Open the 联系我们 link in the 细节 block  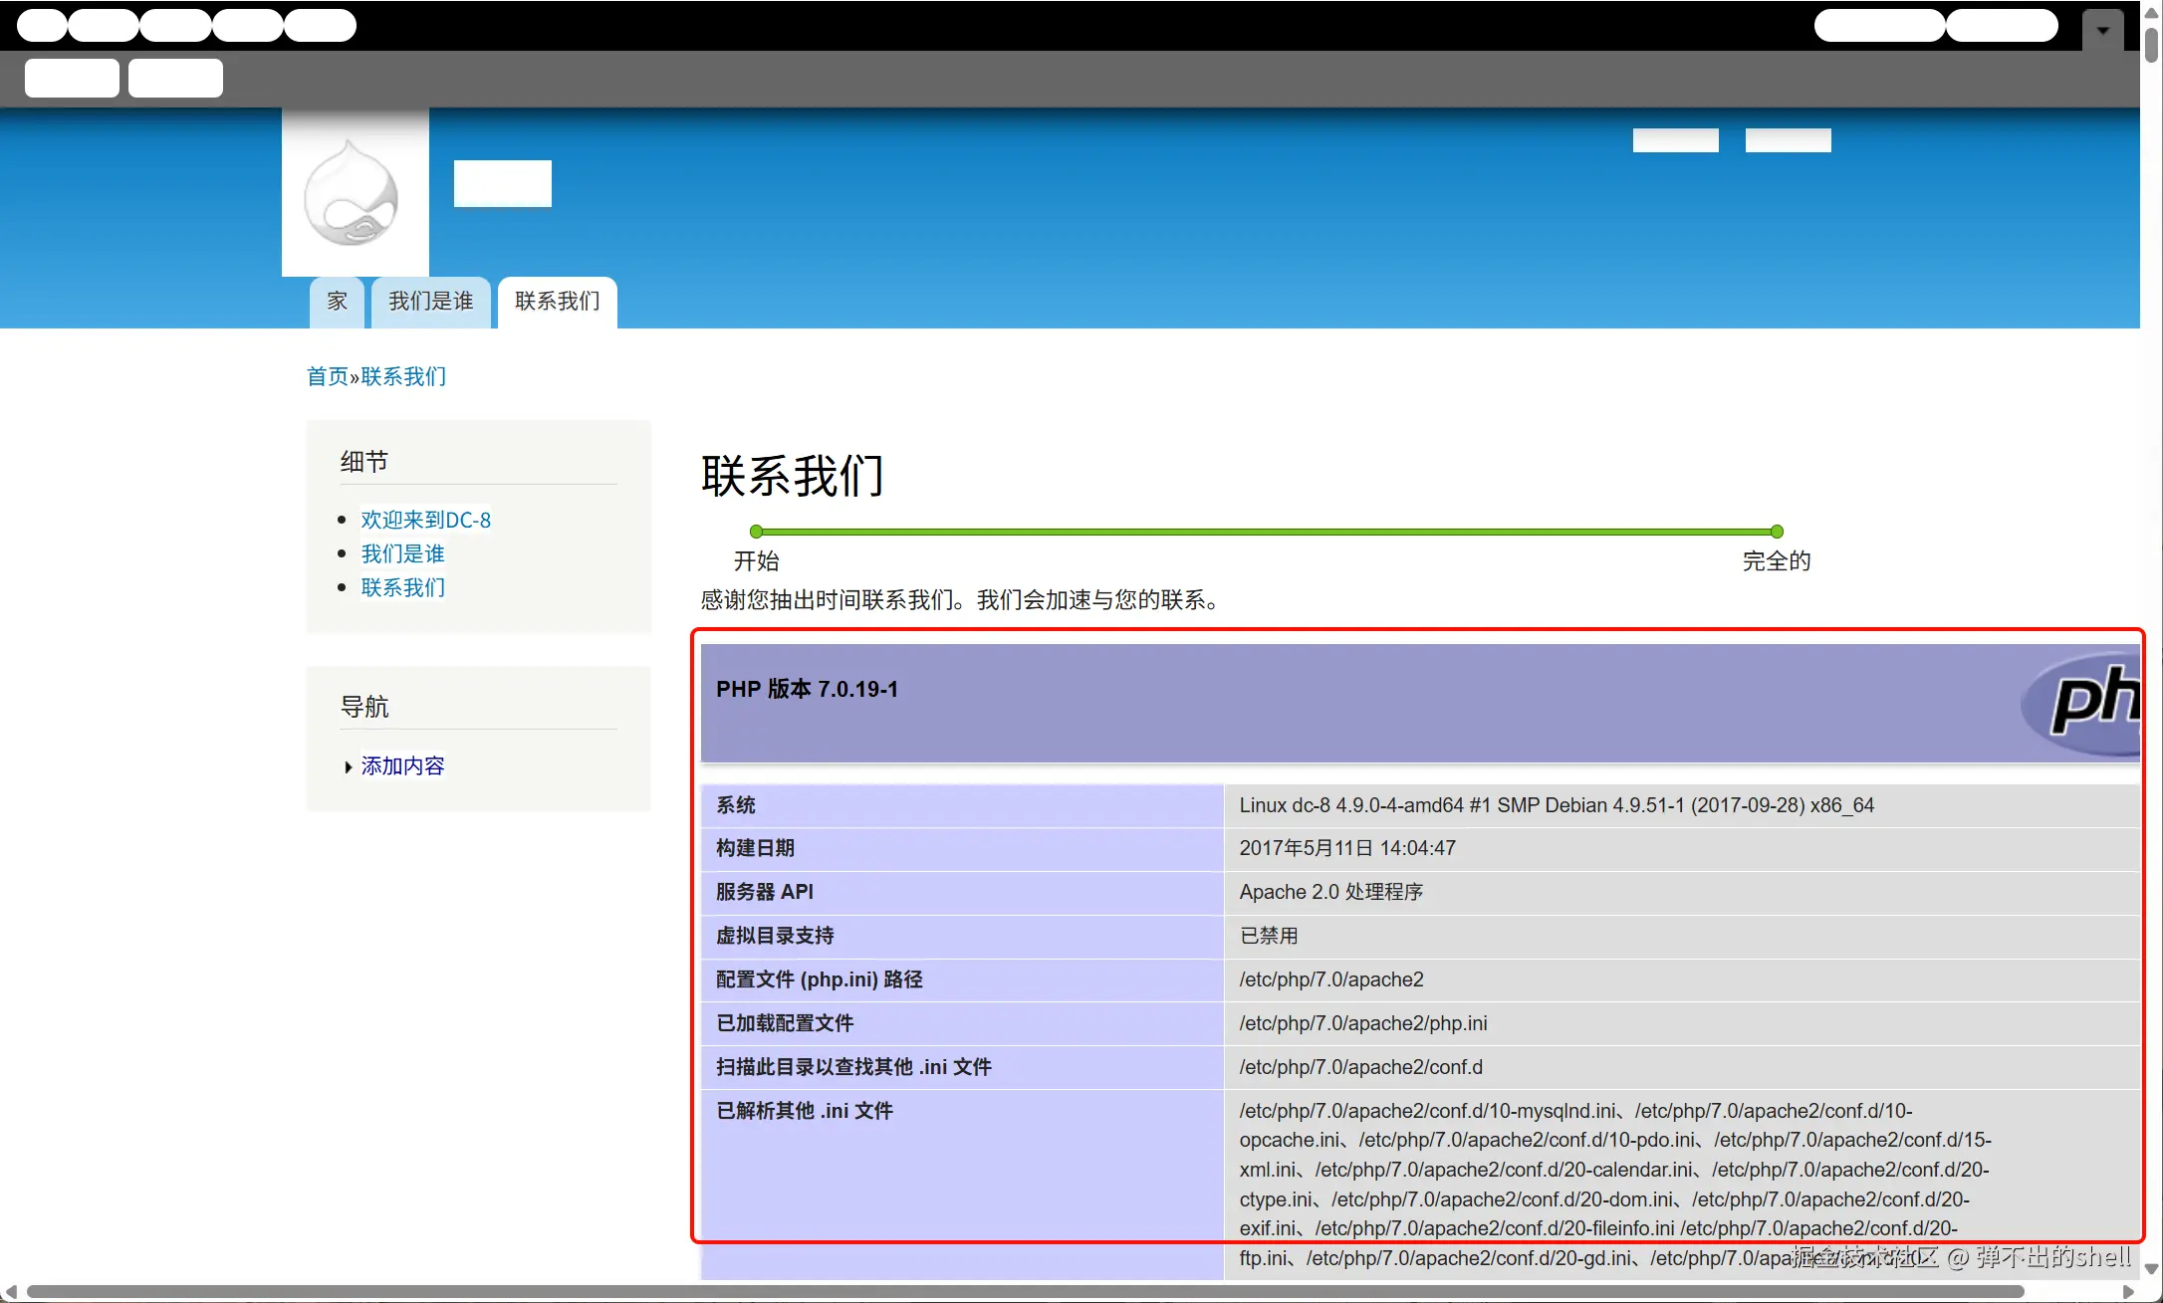[402, 587]
